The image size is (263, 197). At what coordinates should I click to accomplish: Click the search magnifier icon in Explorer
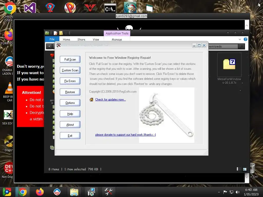[241, 46]
